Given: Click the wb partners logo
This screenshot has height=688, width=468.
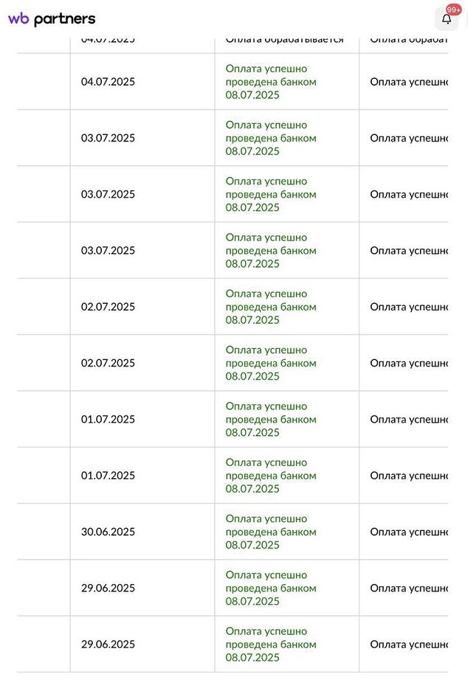Looking at the screenshot, I should [x=52, y=19].
